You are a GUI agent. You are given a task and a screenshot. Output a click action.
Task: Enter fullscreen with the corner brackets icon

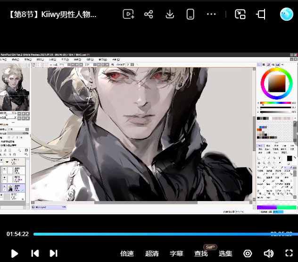pos(289,253)
